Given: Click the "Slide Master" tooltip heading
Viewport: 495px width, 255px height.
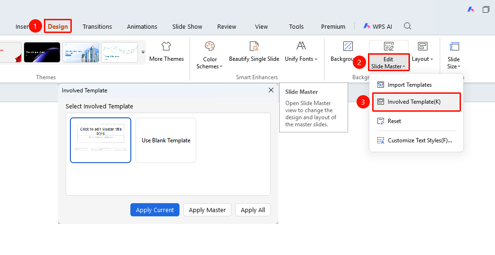Looking at the screenshot, I should (301, 92).
